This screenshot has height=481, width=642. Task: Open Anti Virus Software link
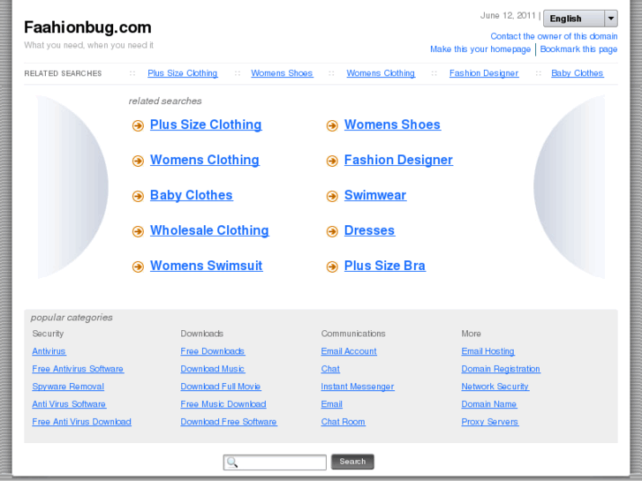tap(69, 404)
